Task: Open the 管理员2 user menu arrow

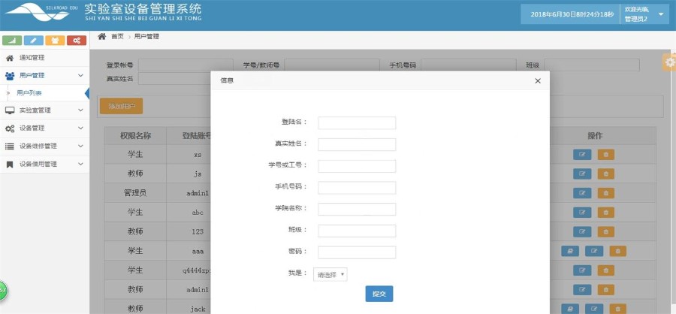Action: click(x=661, y=14)
